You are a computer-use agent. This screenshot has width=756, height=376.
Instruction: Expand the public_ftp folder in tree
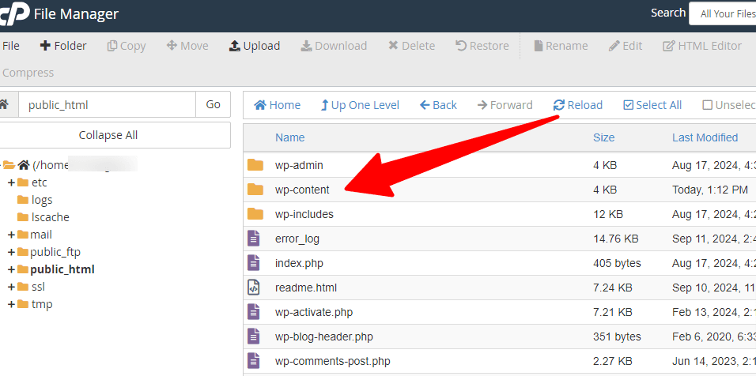click(11, 252)
